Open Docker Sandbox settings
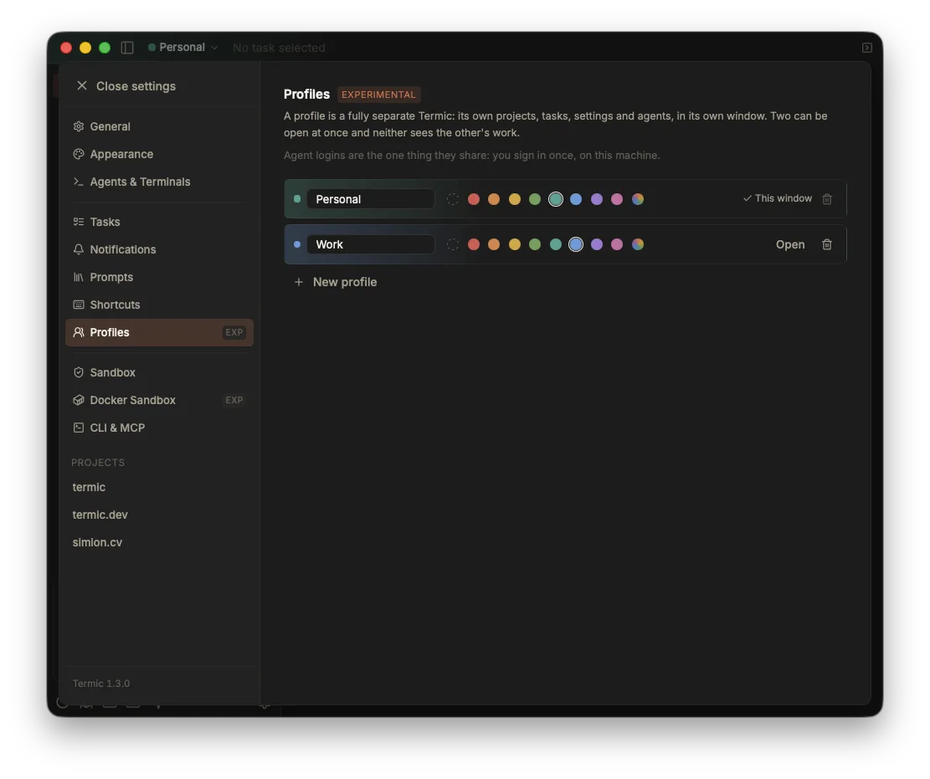 tap(160, 400)
